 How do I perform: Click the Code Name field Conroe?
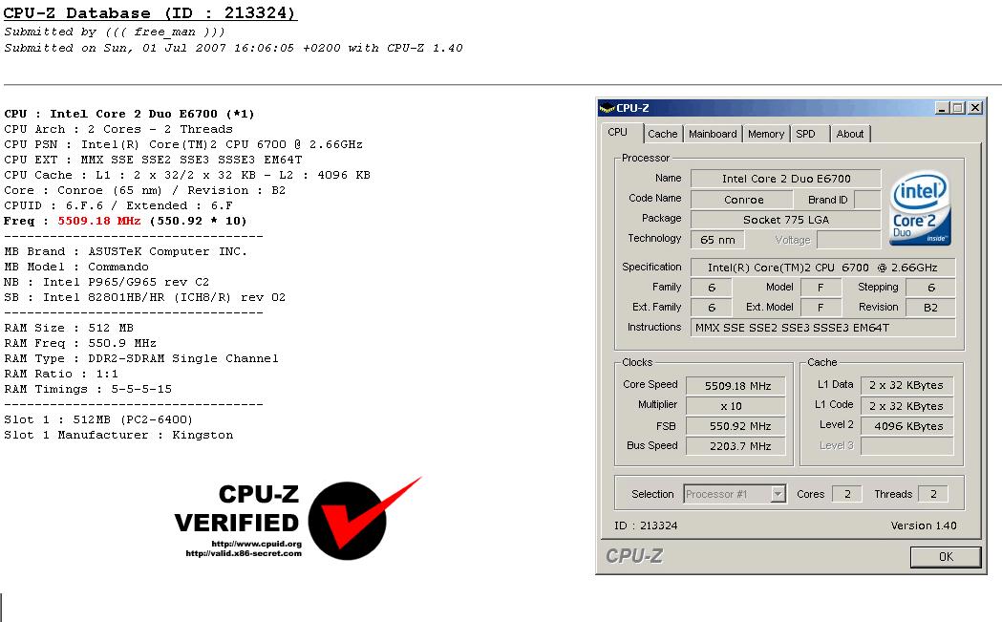coord(743,200)
